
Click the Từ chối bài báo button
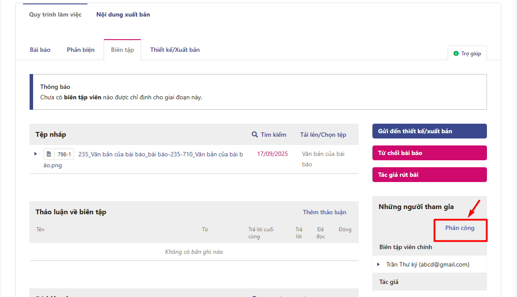[x=429, y=153]
